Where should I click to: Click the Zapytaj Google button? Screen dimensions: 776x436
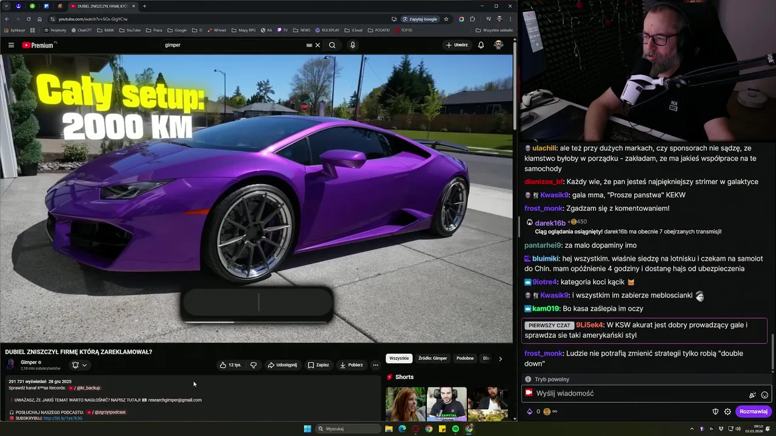(x=420, y=19)
